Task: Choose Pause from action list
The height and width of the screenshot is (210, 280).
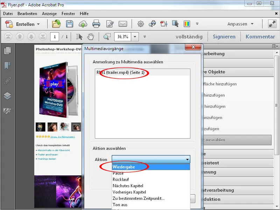Action: 151,173
